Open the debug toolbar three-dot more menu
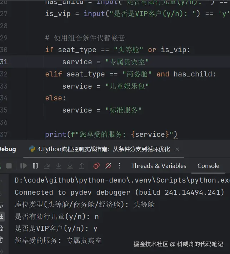 [x=120, y=166]
